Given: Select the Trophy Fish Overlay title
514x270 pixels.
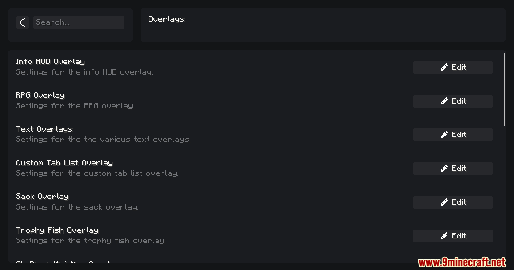Looking at the screenshot, I should (x=57, y=230).
